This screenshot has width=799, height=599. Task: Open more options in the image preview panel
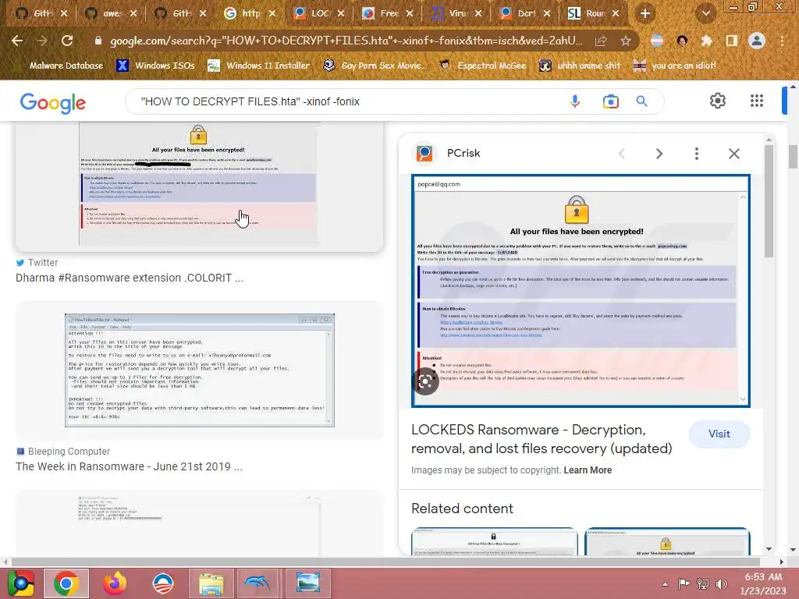click(x=697, y=154)
